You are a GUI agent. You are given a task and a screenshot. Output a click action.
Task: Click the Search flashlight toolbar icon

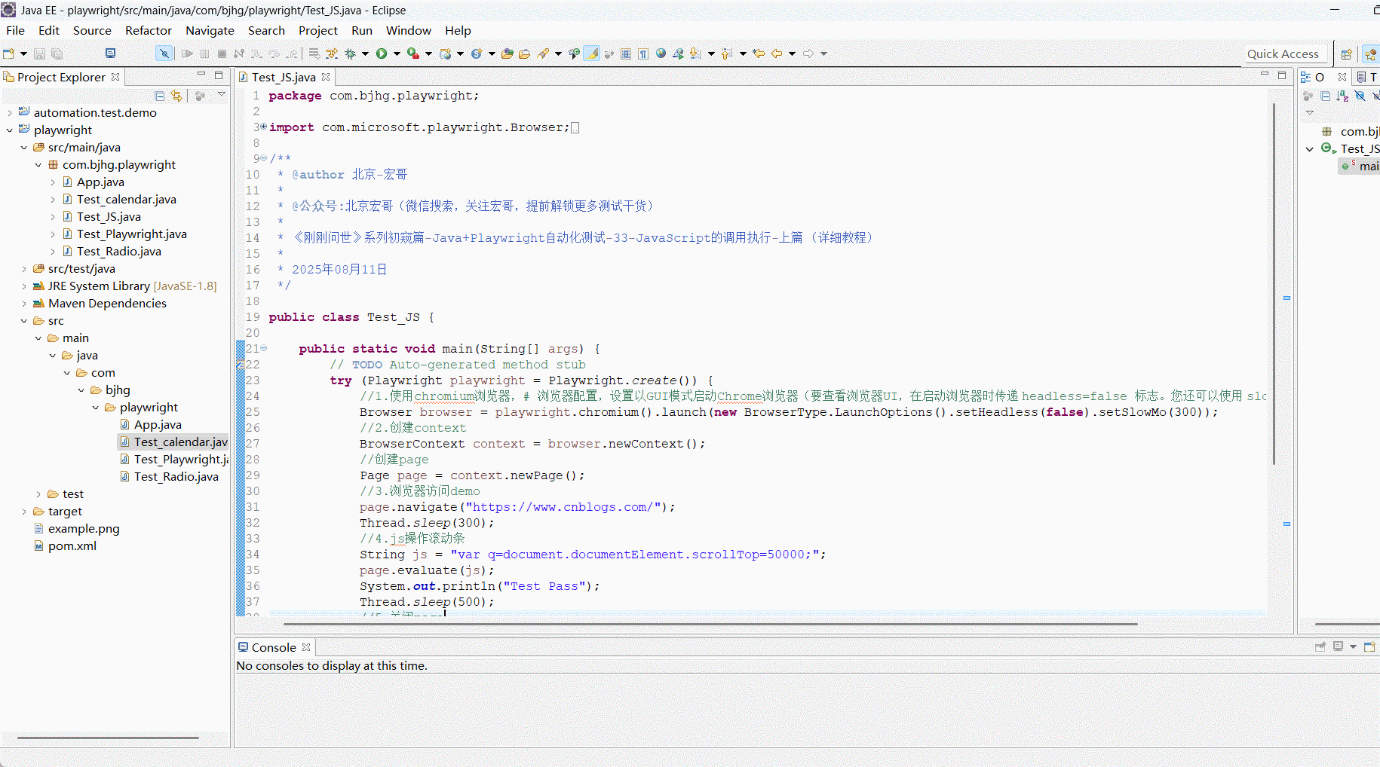(543, 53)
